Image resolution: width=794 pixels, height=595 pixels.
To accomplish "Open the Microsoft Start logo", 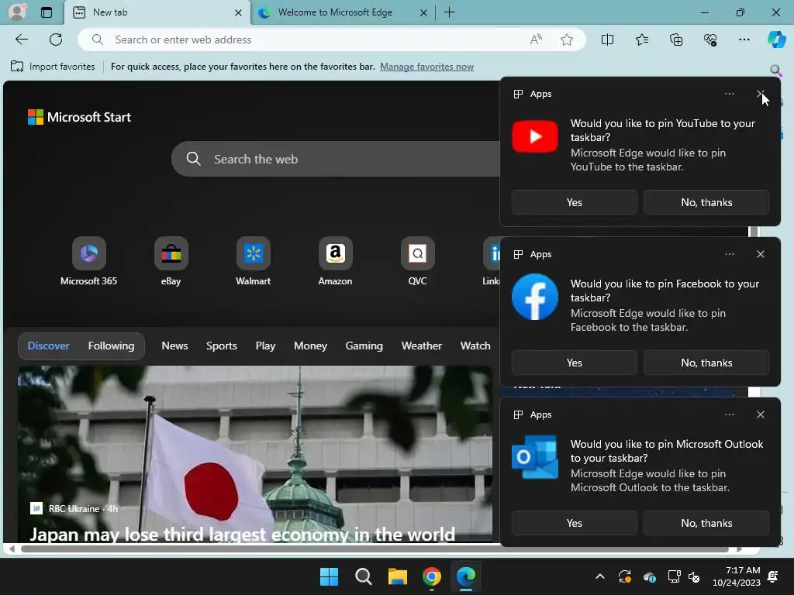I will point(80,117).
